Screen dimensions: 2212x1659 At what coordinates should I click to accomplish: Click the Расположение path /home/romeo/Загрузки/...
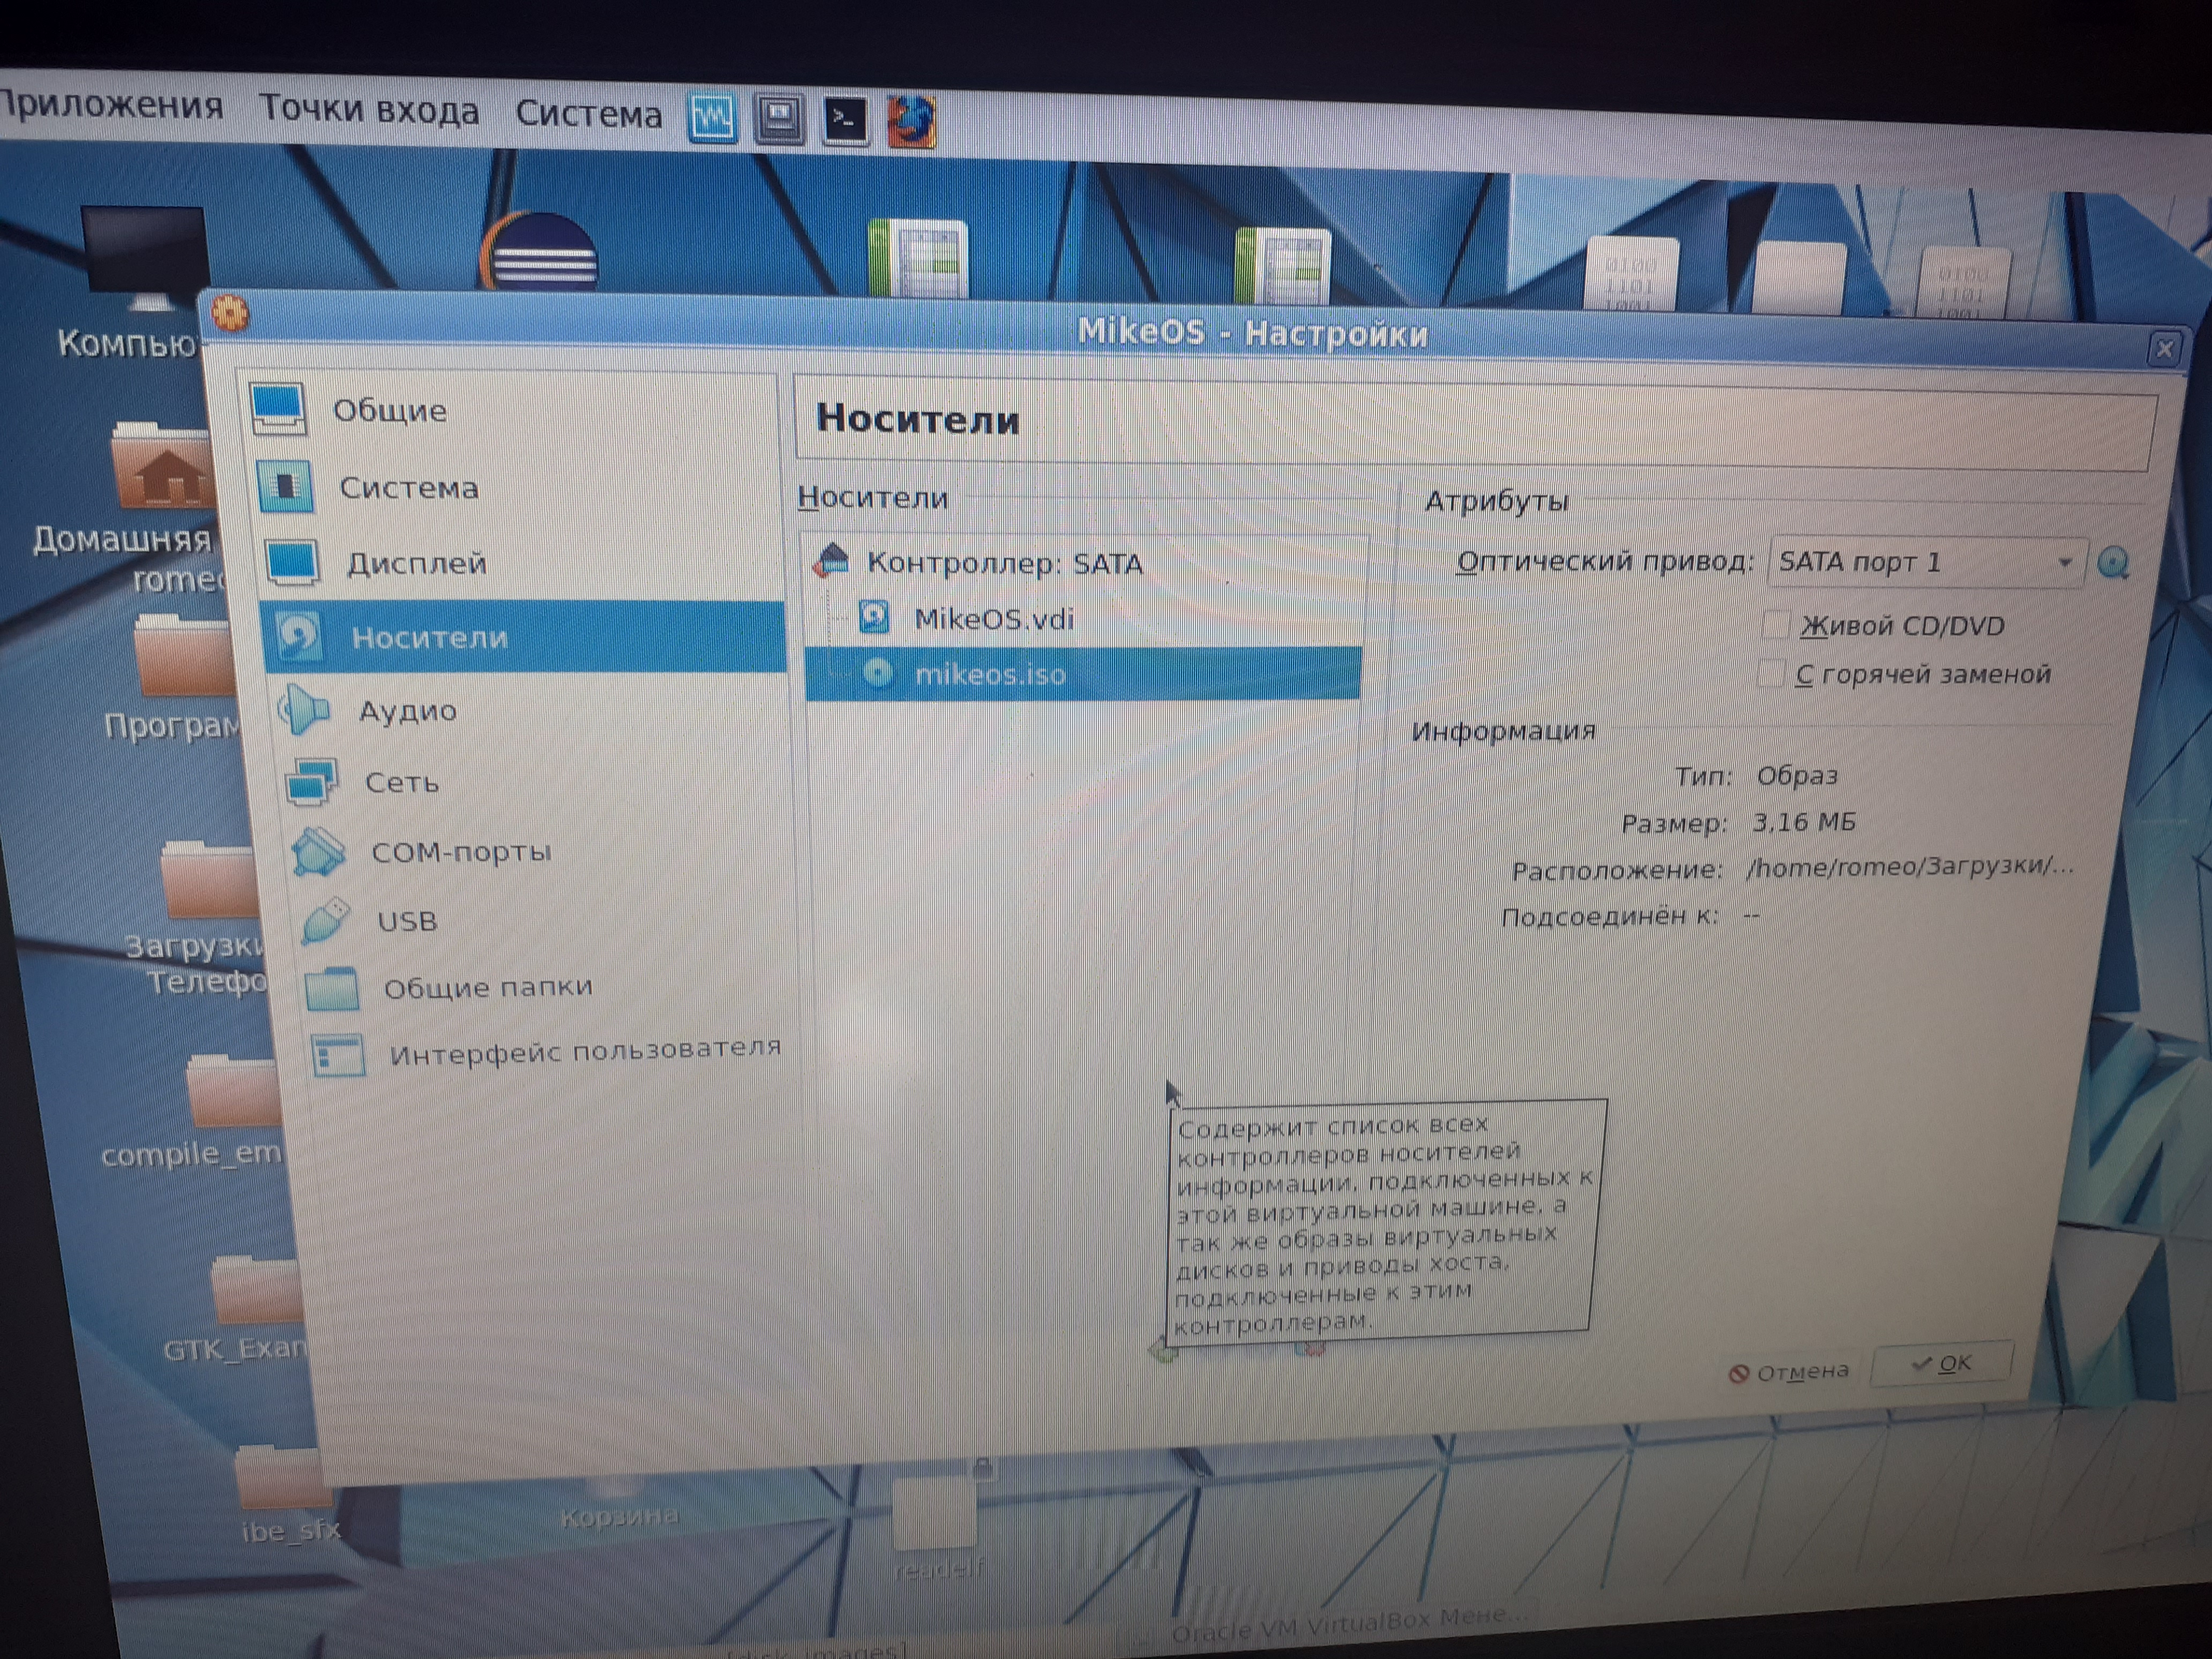click(1909, 866)
